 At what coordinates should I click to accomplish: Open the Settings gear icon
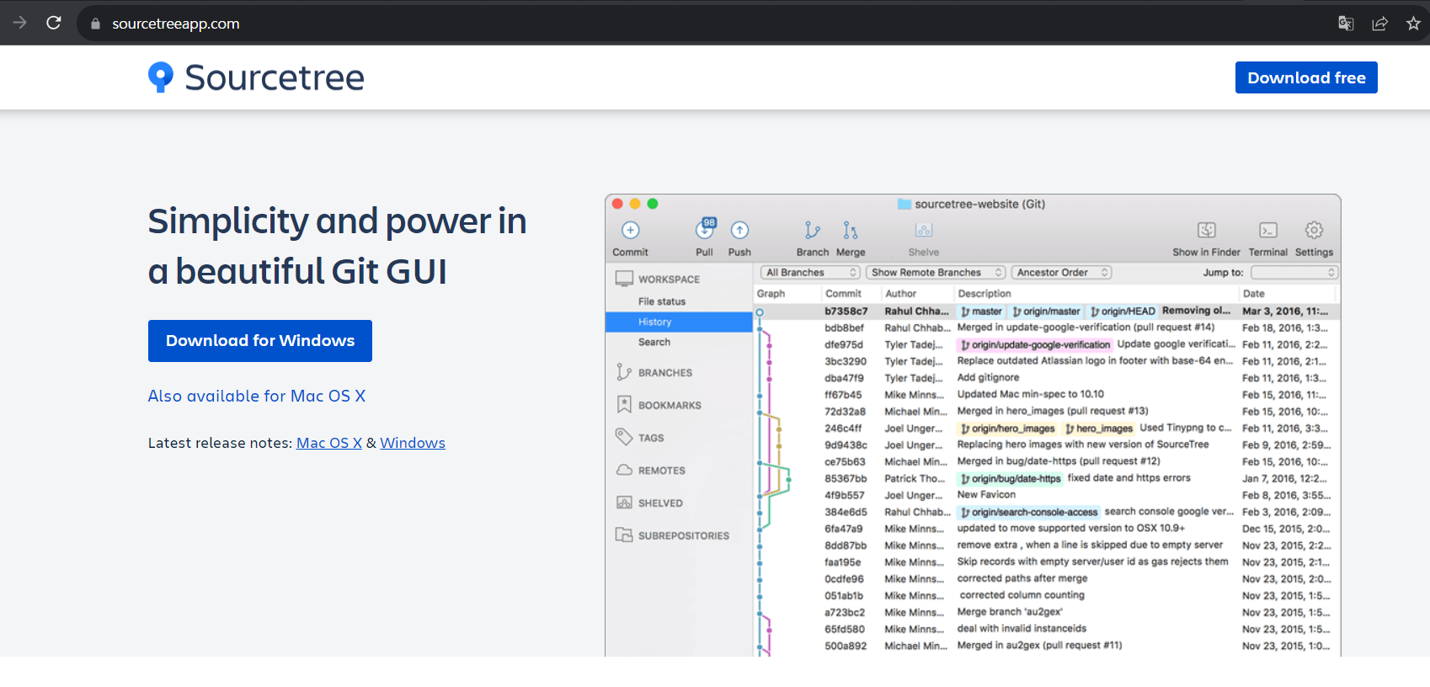(1314, 230)
